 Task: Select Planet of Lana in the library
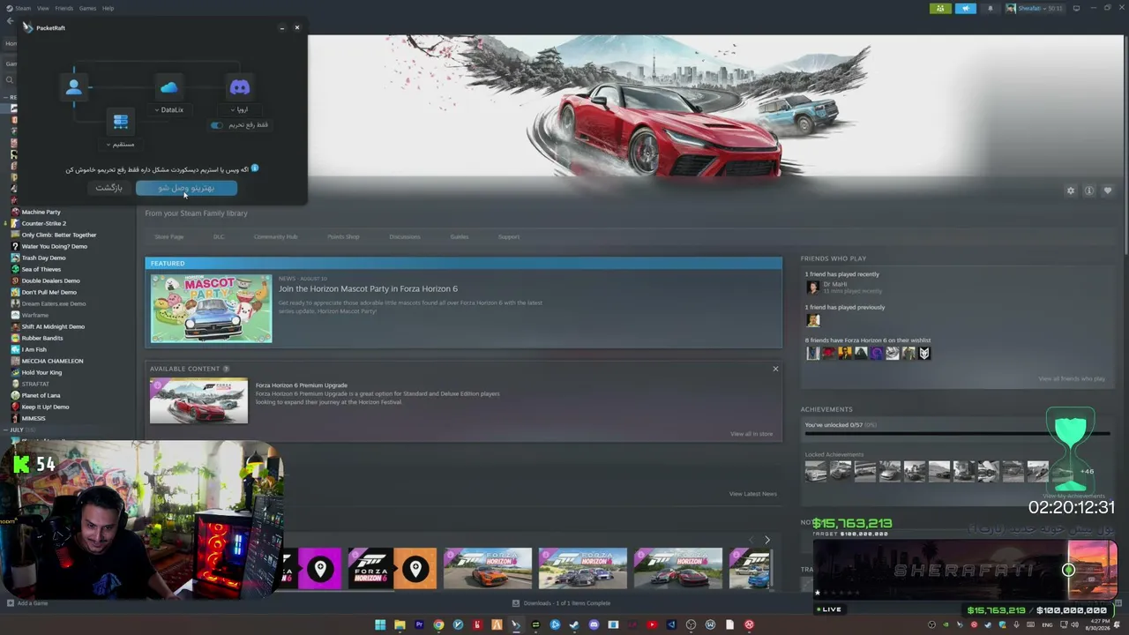coord(41,396)
